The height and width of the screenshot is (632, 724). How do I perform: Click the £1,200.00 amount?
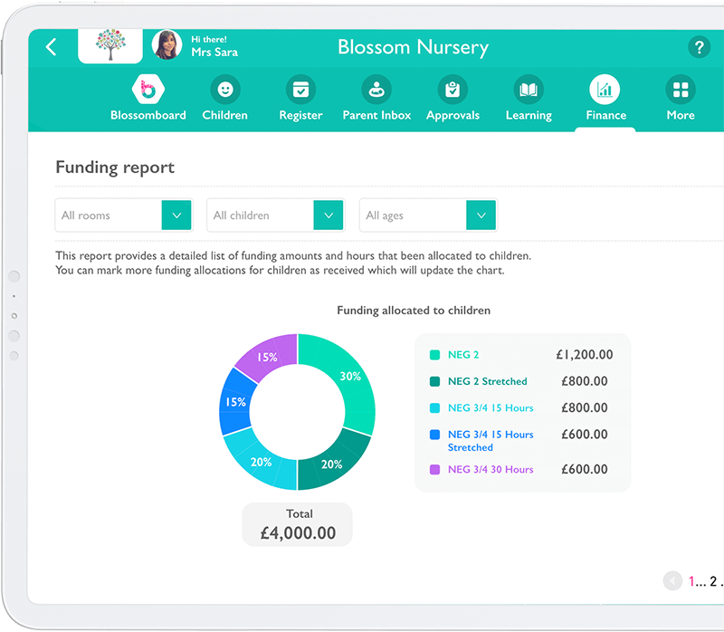[585, 355]
